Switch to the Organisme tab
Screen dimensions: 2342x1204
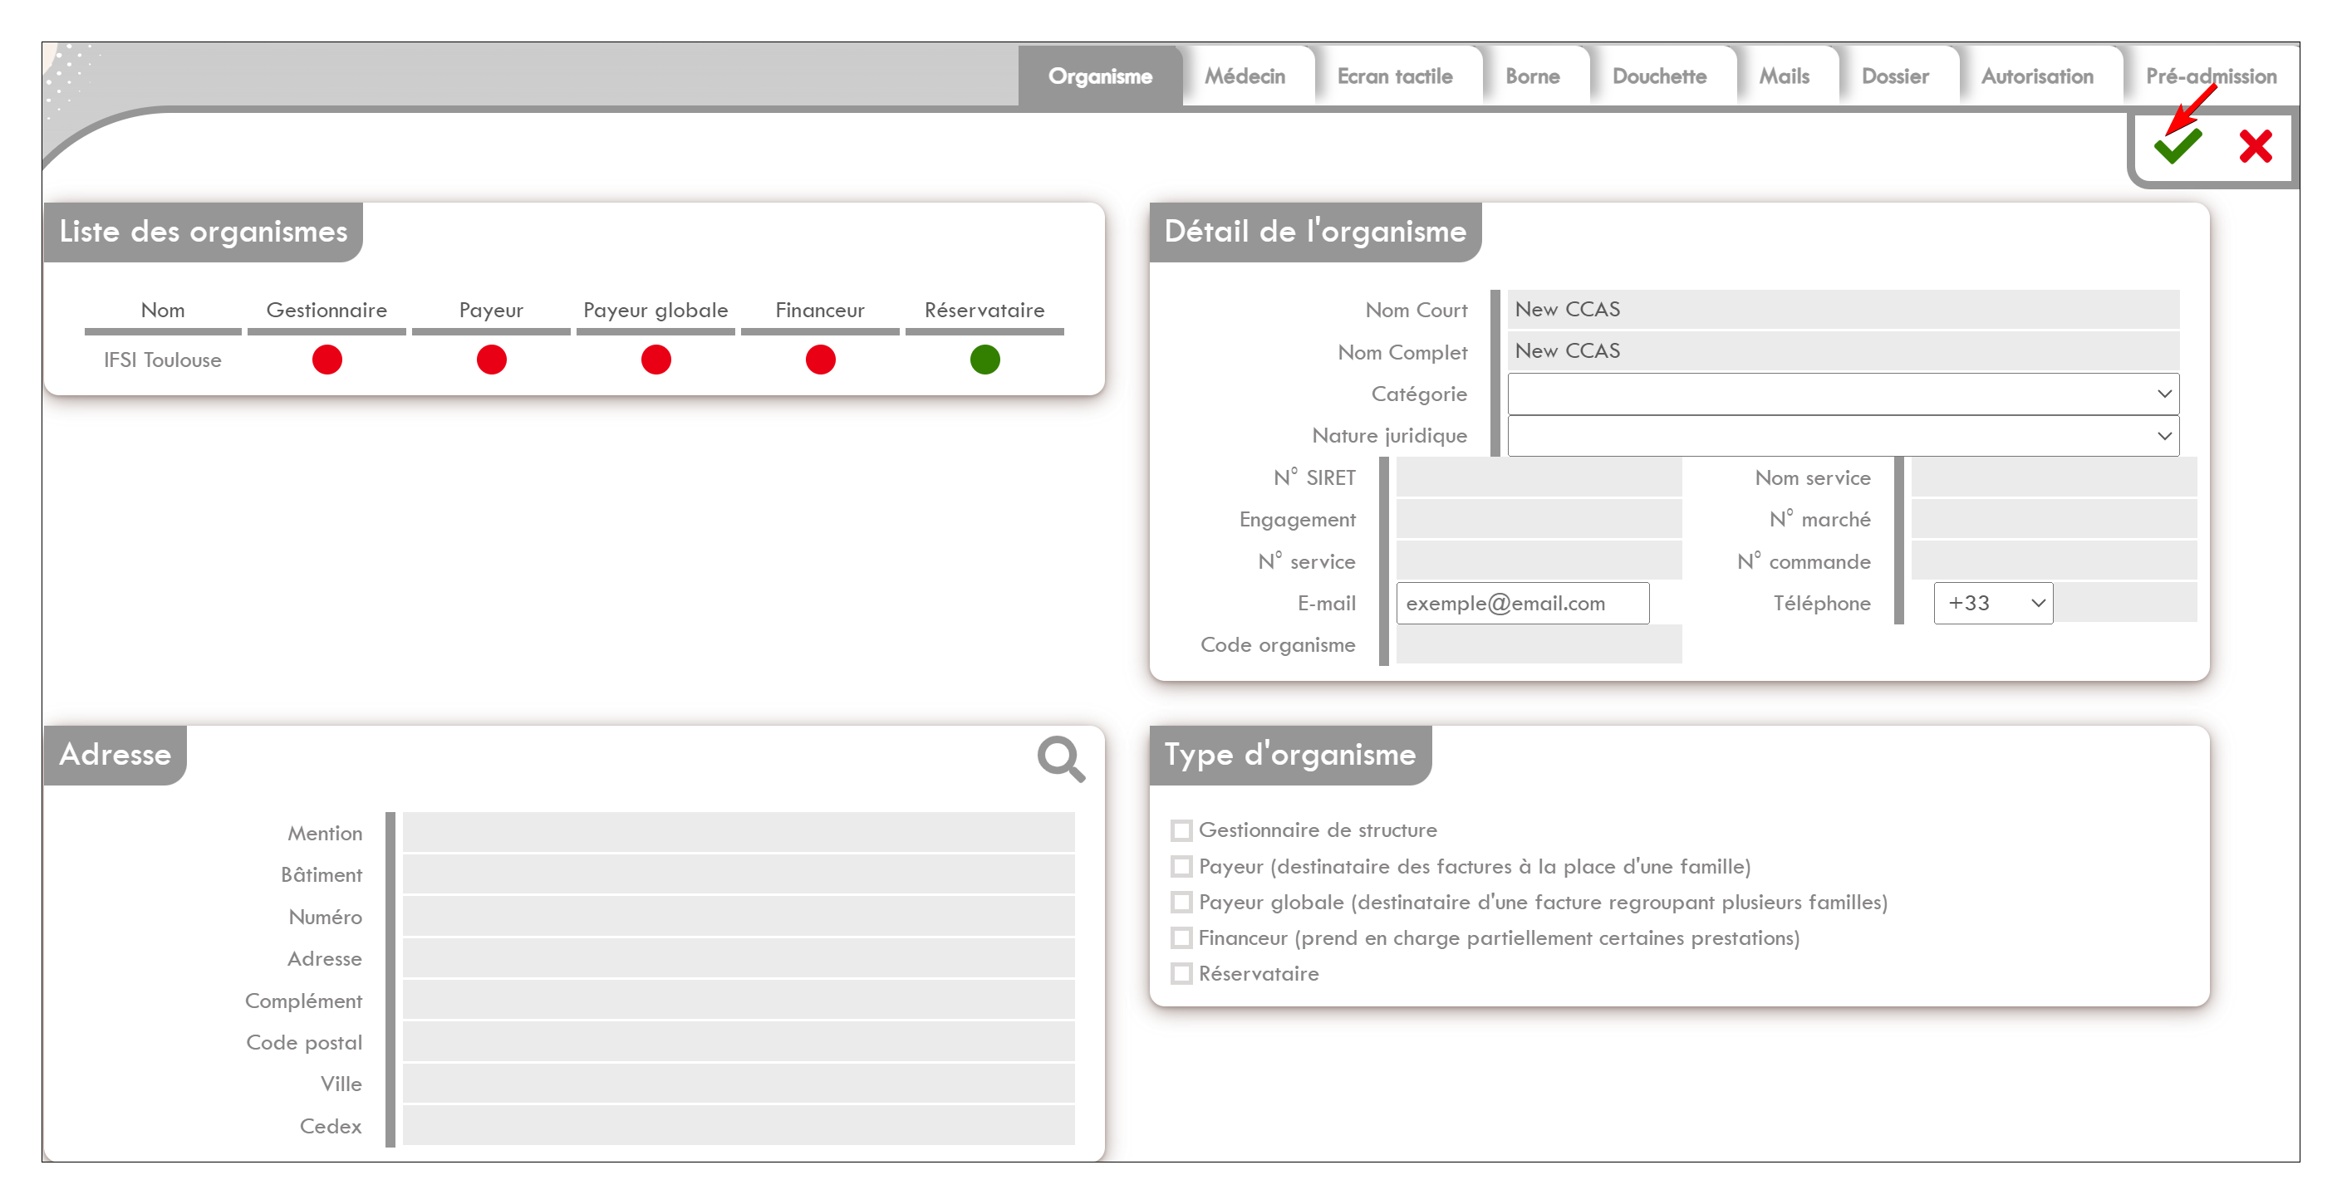1100,76
